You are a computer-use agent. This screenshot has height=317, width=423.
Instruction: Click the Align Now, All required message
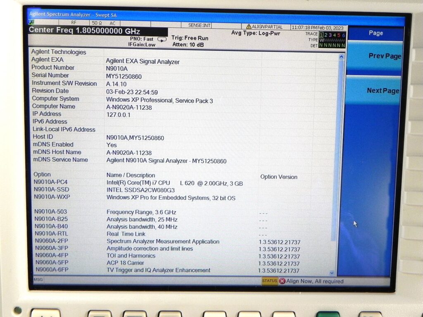(315, 281)
